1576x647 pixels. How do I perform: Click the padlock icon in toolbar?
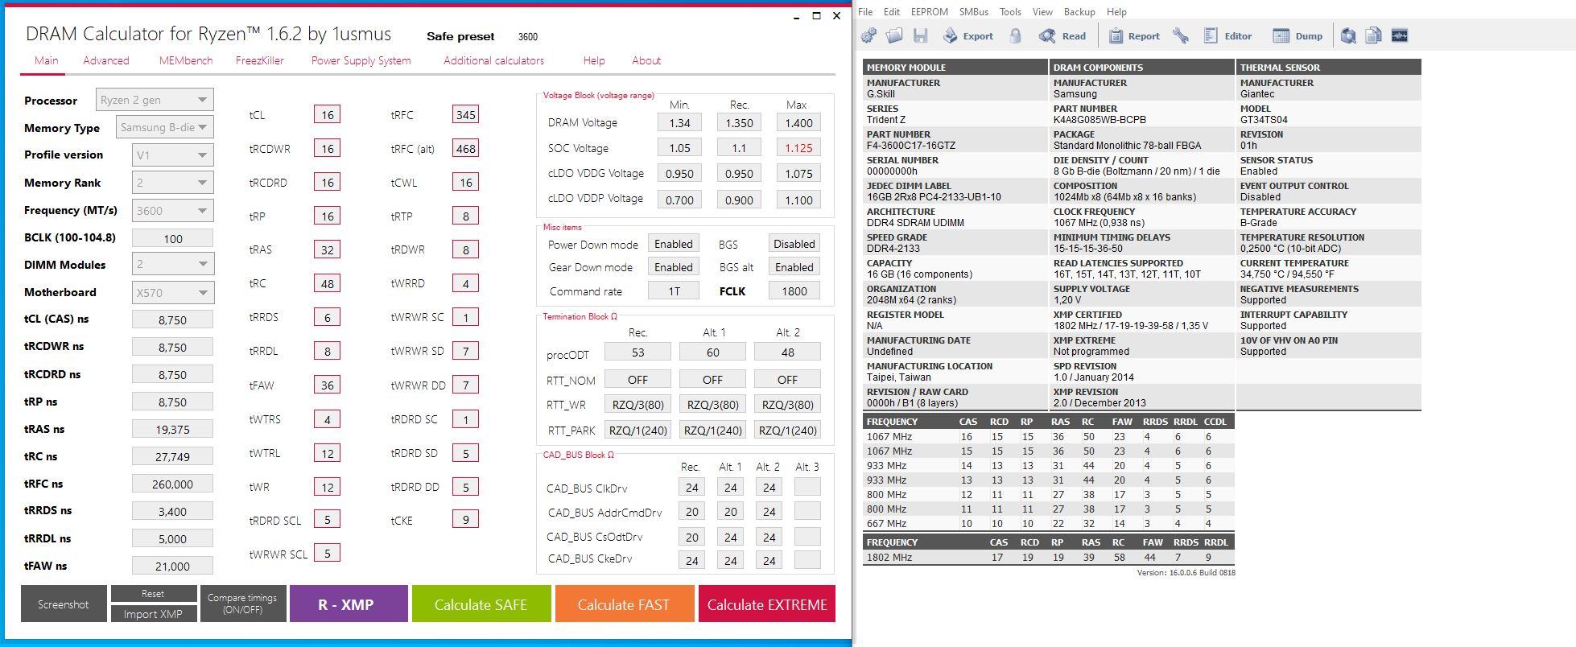pos(1016,35)
